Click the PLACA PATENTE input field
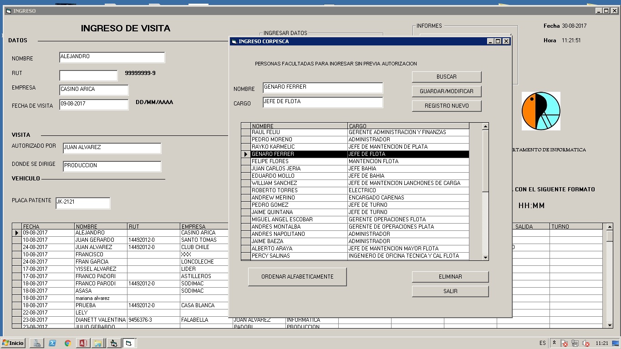The image size is (621, 349). coord(83,203)
